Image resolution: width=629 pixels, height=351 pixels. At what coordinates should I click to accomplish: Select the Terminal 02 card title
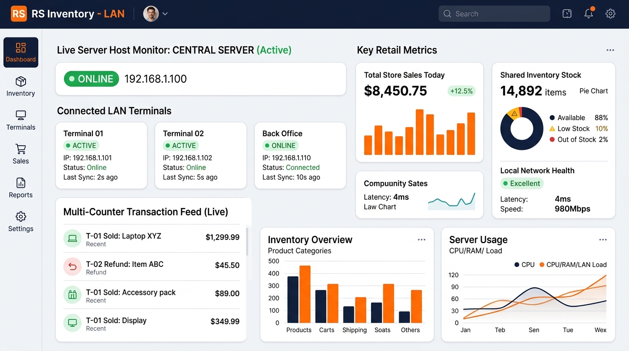[183, 133]
